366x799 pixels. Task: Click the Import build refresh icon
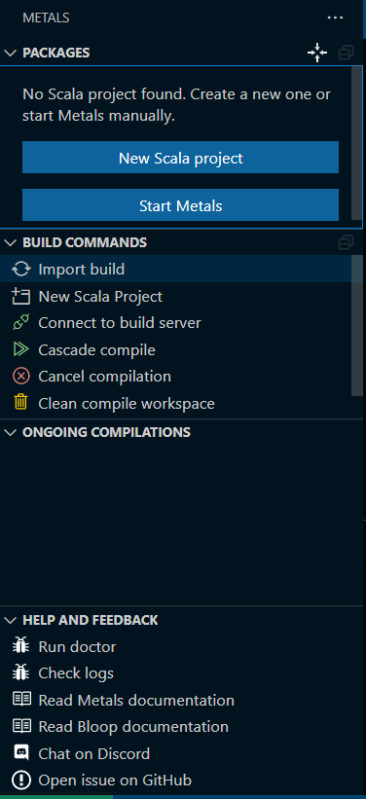point(20,269)
